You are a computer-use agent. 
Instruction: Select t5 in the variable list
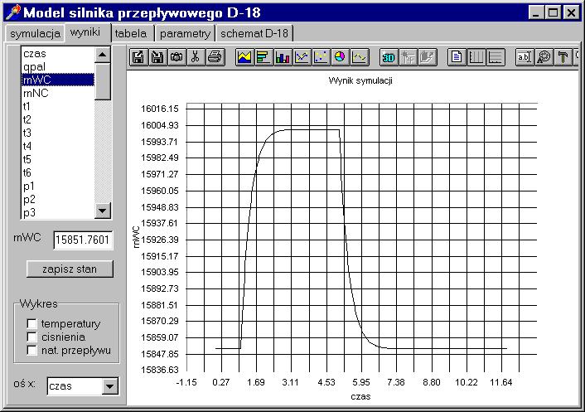[x=58, y=159]
